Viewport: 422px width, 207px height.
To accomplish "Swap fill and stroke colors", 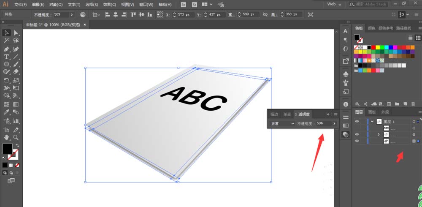I will coord(17,145).
